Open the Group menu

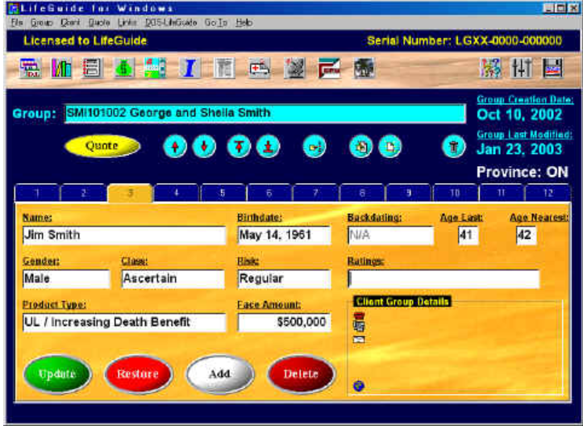[x=41, y=23]
